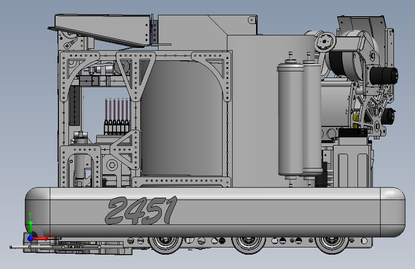Click the green Y axis arrow of triad

pos(31,225)
